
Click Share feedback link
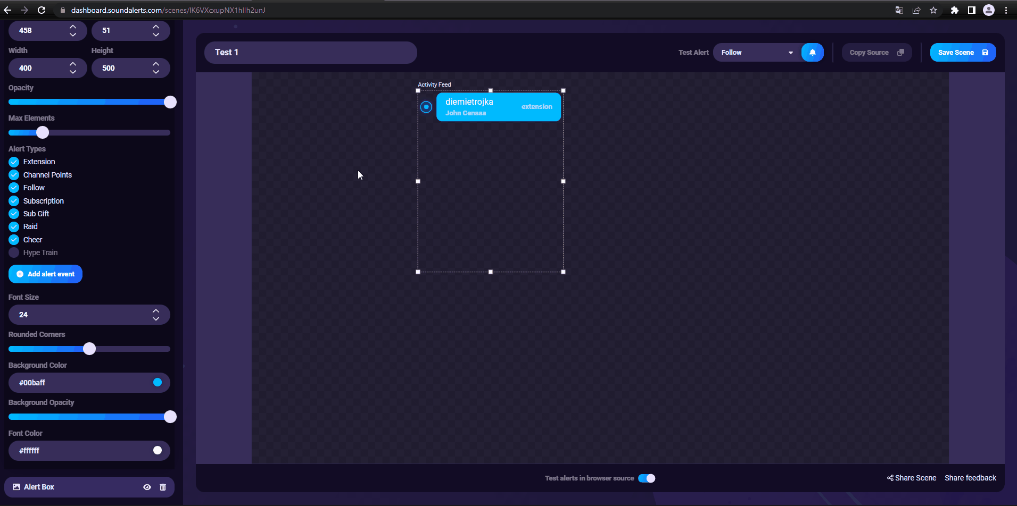[x=970, y=478]
